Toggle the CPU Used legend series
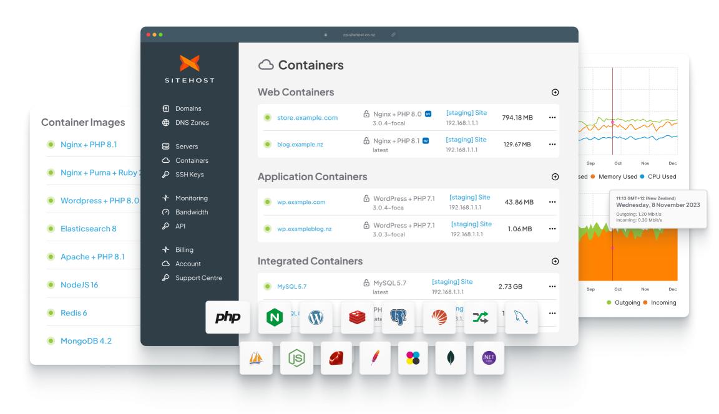This screenshot has width=719, height=414. pyautogui.click(x=661, y=176)
